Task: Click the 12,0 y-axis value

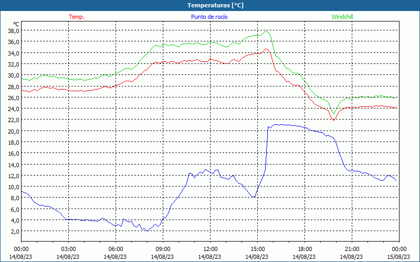Action: coord(14,176)
